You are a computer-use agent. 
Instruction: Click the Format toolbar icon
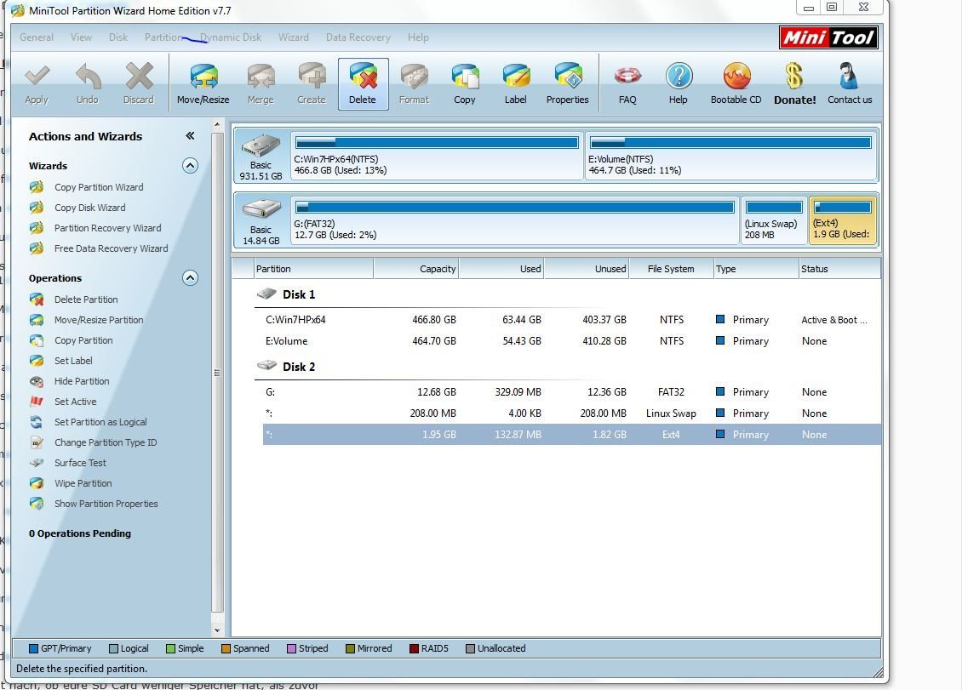tap(414, 84)
